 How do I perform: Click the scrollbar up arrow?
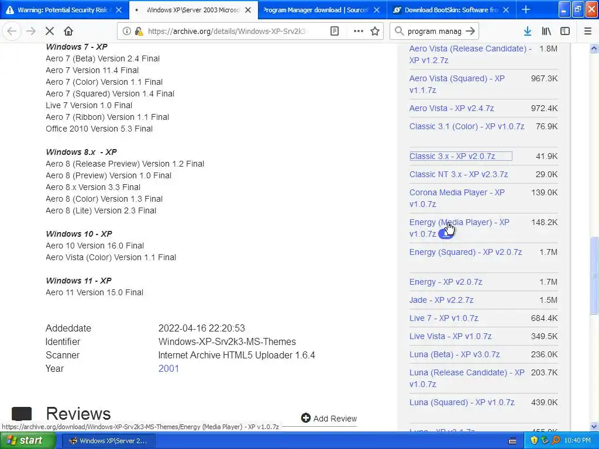pos(594,48)
